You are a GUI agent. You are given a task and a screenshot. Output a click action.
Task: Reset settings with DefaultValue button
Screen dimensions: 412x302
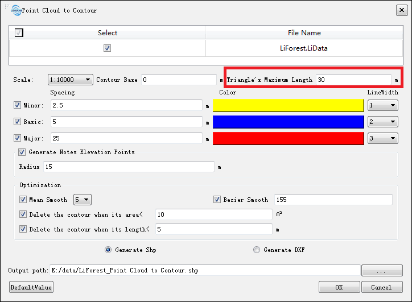point(31,287)
